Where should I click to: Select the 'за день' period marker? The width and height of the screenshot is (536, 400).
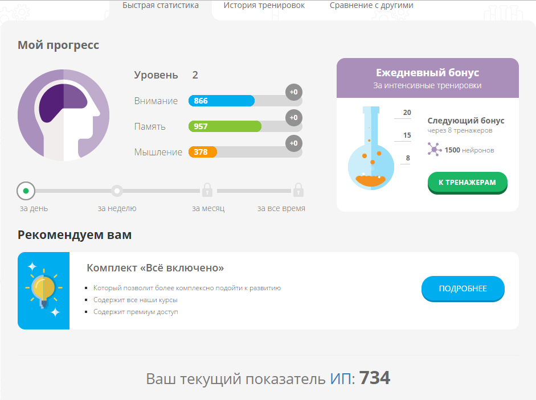point(26,191)
